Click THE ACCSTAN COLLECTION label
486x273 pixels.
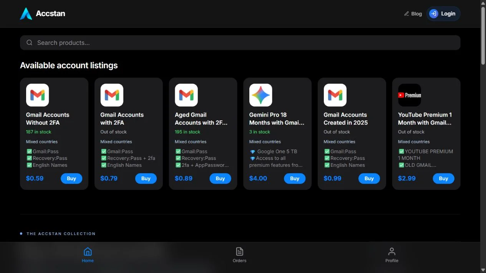click(x=61, y=234)
